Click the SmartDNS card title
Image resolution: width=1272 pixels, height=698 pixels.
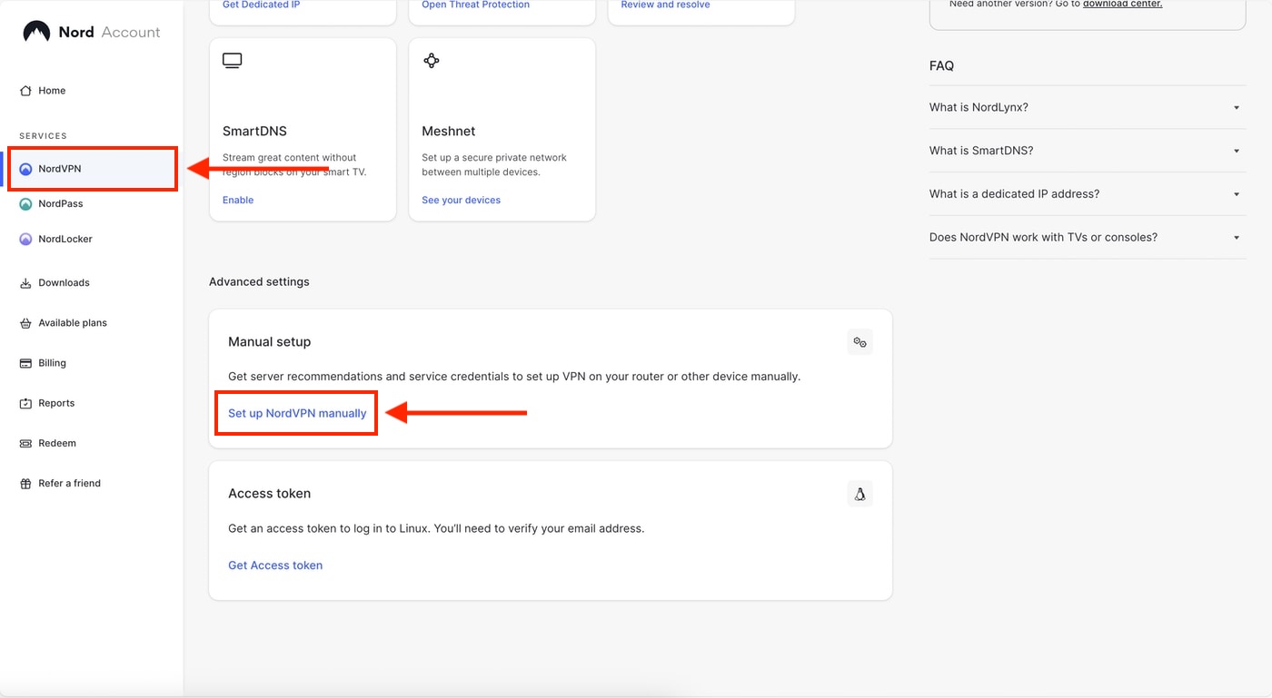(x=254, y=132)
